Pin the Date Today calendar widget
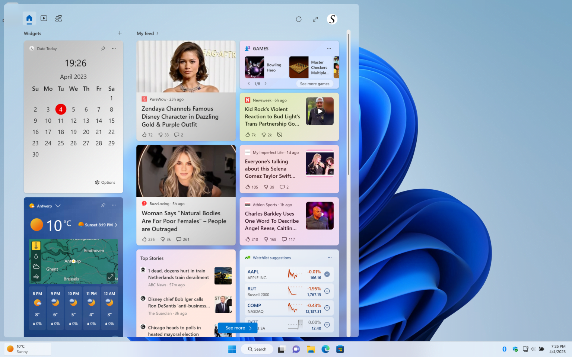Screen dimensions: 572x357 click(x=103, y=48)
